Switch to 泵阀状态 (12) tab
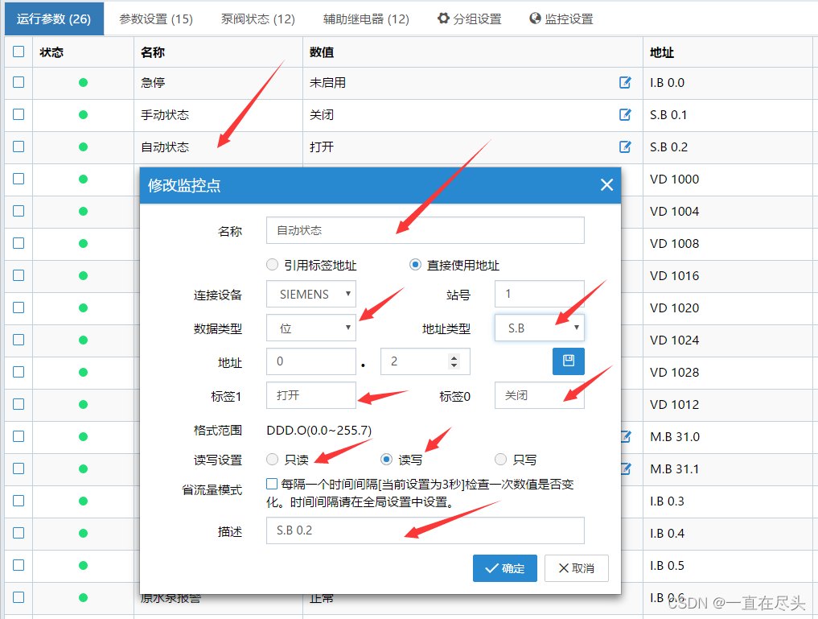This screenshot has width=818, height=619. pyautogui.click(x=257, y=19)
